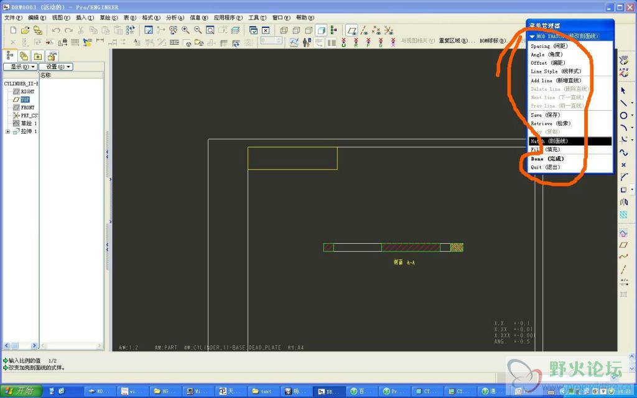Viewport: 637px width, 398px height.
Task: Open the 显示 dropdown in navigator
Action: (x=21, y=67)
